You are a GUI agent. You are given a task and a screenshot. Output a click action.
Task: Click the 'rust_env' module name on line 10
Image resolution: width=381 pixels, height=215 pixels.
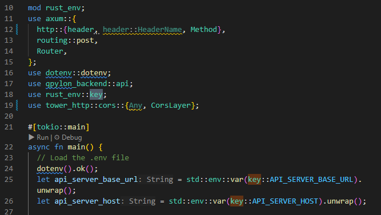pyautogui.click(x=63, y=8)
